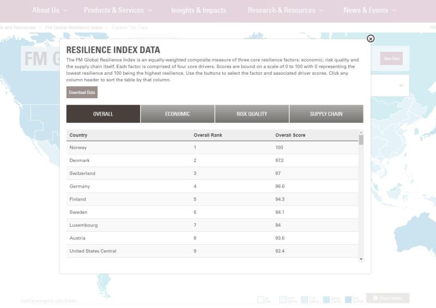Expand the Research & Resources chevron
The width and height of the screenshot is (436, 308).
pos(321,10)
